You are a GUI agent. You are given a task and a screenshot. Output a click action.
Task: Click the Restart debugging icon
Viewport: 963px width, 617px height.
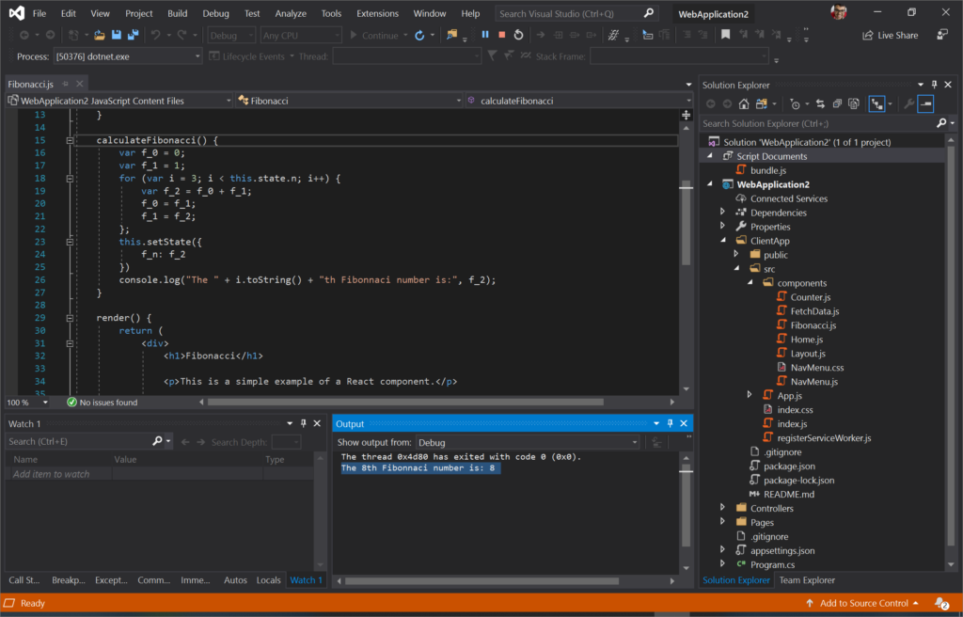point(518,34)
